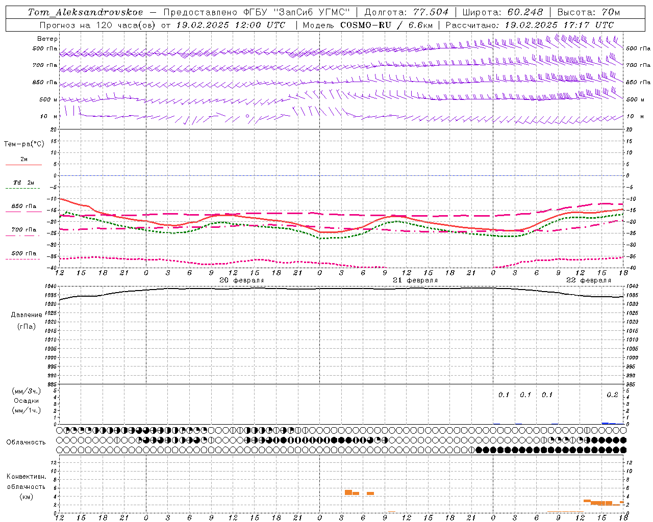
Task: Click the 20 февраля date label
Action: (x=242, y=280)
